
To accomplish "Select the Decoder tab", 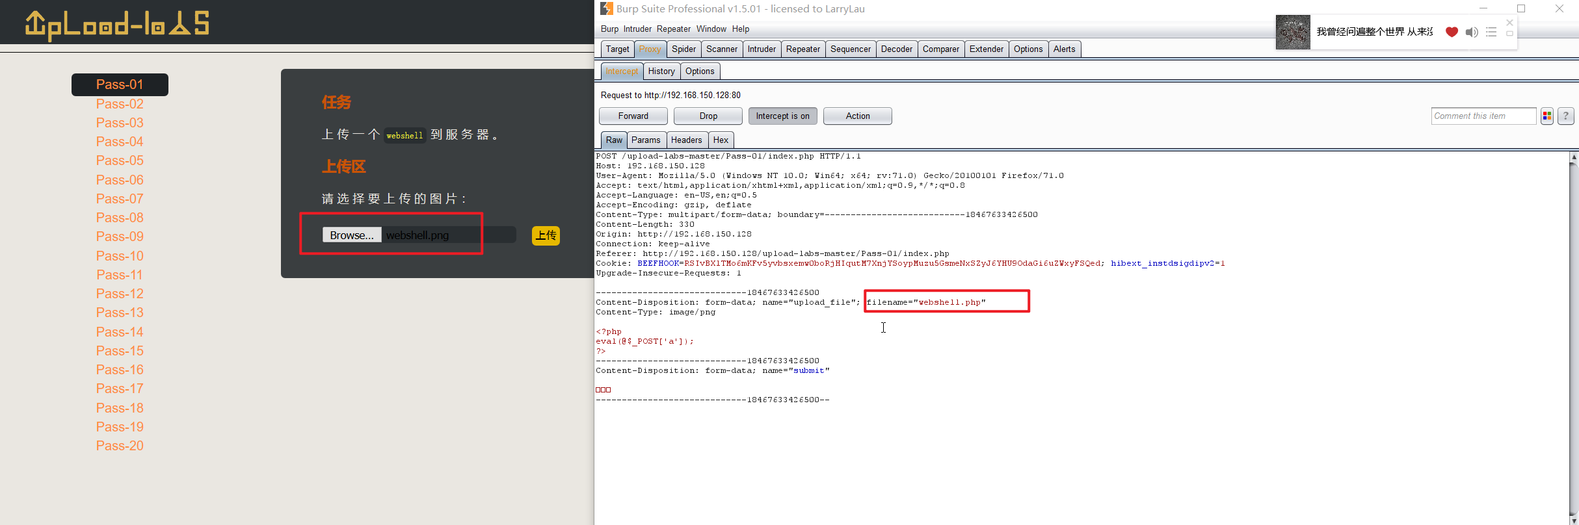I will click(x=897, y=49).
